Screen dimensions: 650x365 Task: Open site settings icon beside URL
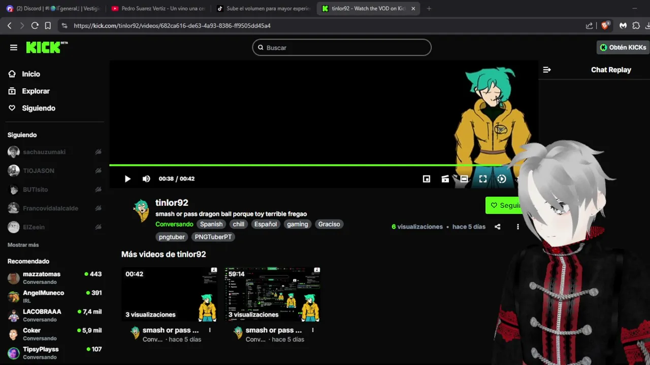(64, 26)
